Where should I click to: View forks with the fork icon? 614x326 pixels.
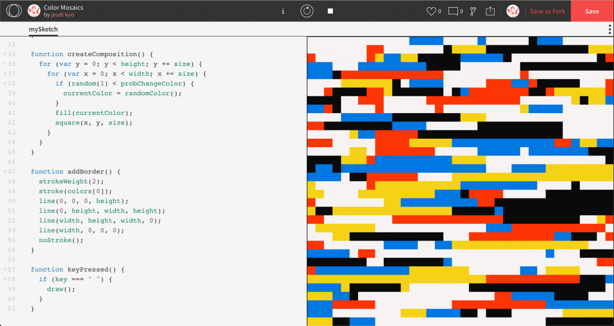pyautogui.click(x=473, y=11)
